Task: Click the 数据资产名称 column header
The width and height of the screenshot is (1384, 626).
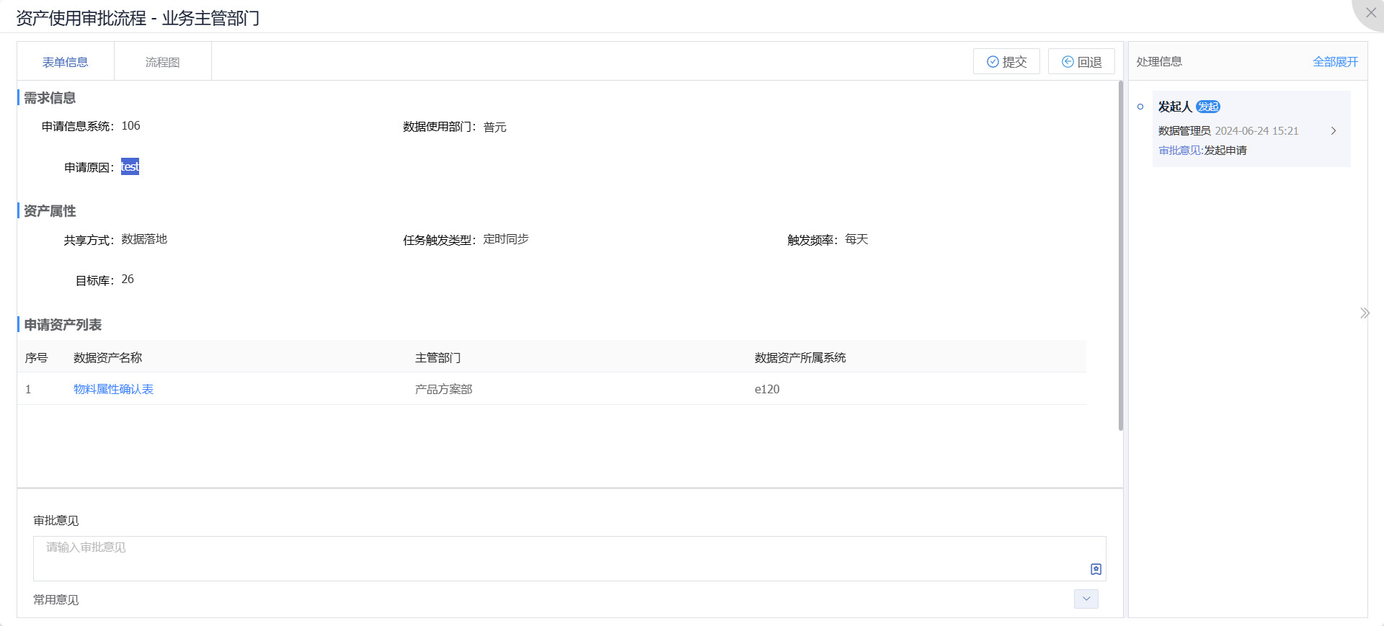Action: click(107, 357)
